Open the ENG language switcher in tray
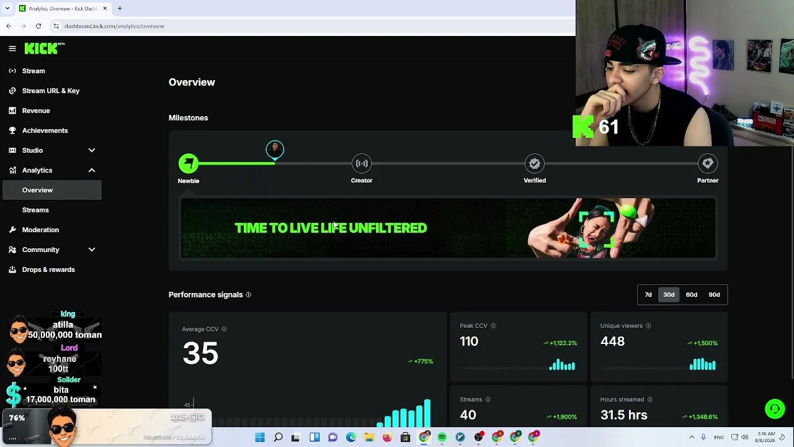794x447 pixels. [x=719, y=438]
